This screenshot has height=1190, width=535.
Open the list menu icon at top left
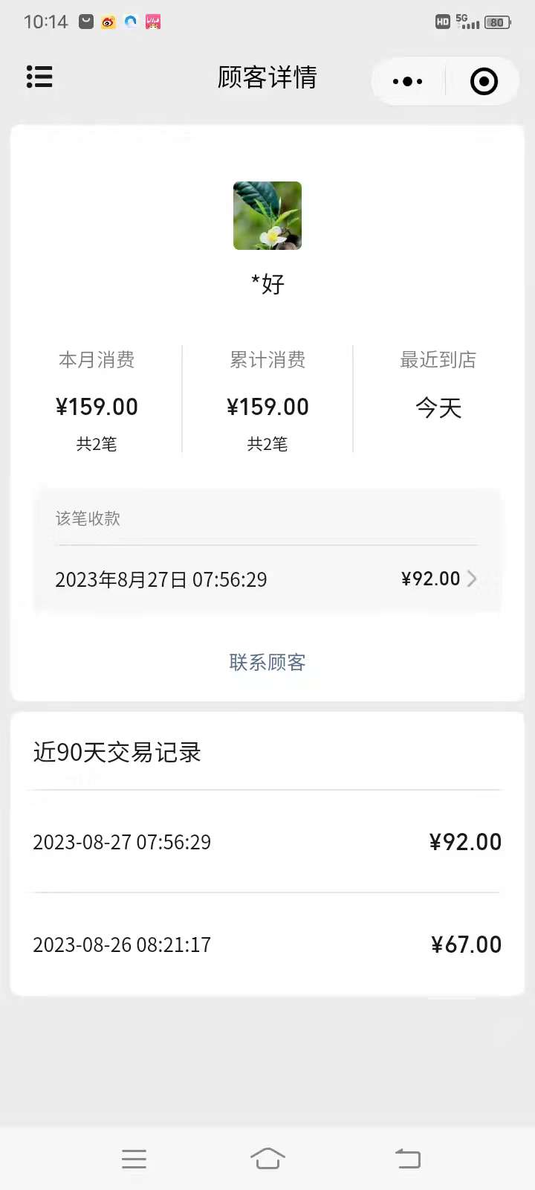point(39,77)
